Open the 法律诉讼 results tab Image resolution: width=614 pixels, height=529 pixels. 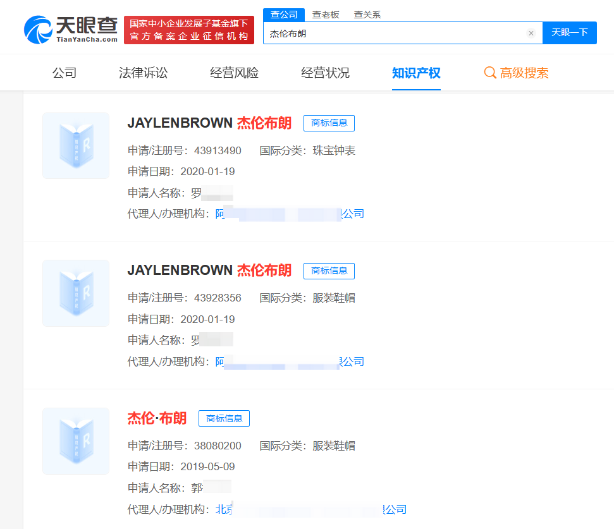[144, 73]
